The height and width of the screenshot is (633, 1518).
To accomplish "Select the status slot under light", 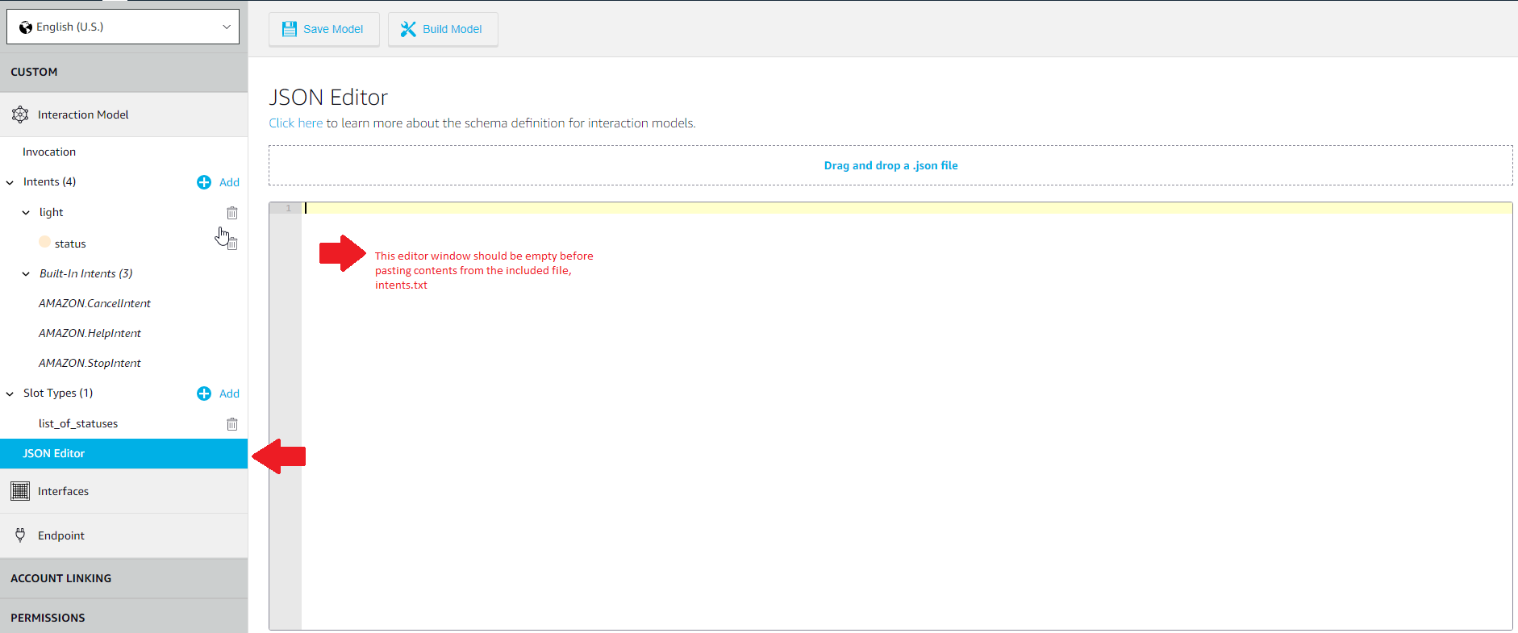I will pyautogui.click(x=70, y=244).
